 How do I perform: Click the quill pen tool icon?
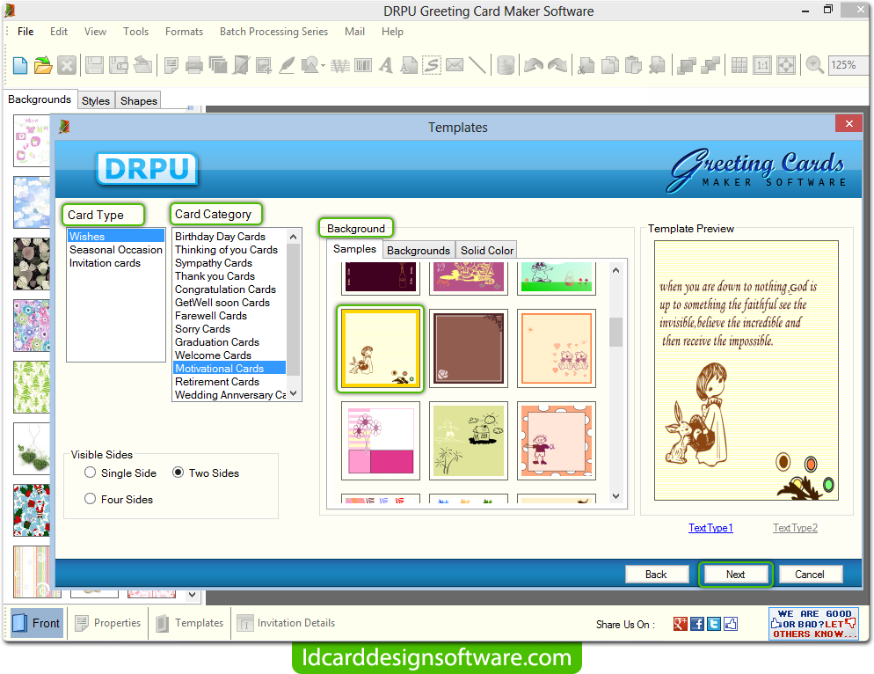click(x=287, y=66)
